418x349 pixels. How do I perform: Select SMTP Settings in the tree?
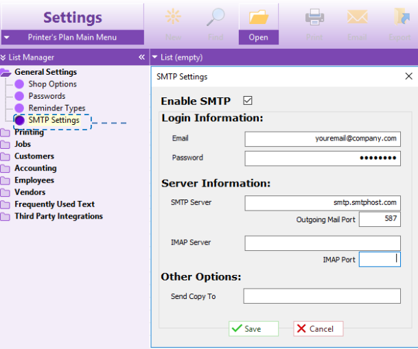[x=54, y=120]
